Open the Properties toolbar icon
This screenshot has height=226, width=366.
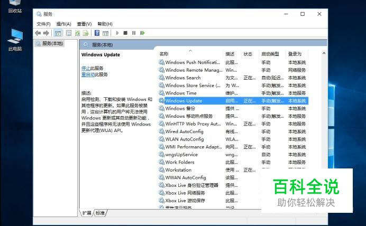69,33
